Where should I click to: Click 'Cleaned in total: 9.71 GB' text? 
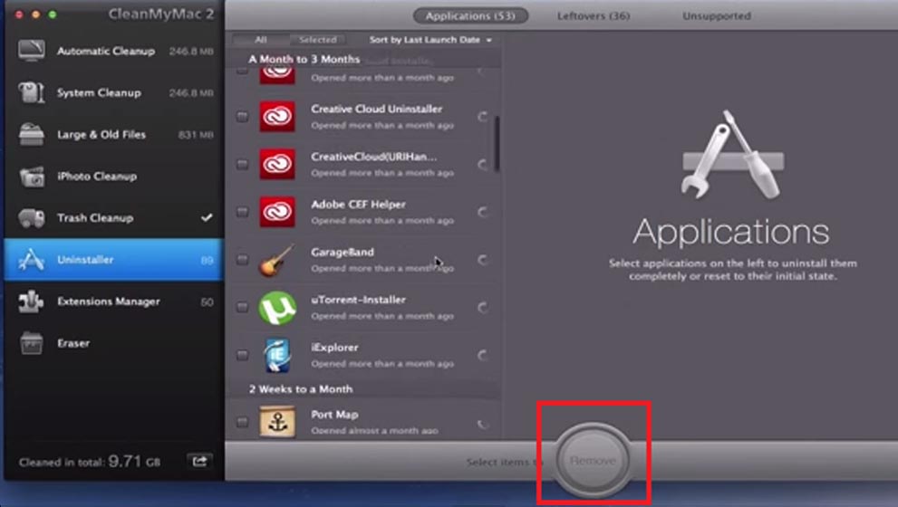90,461
